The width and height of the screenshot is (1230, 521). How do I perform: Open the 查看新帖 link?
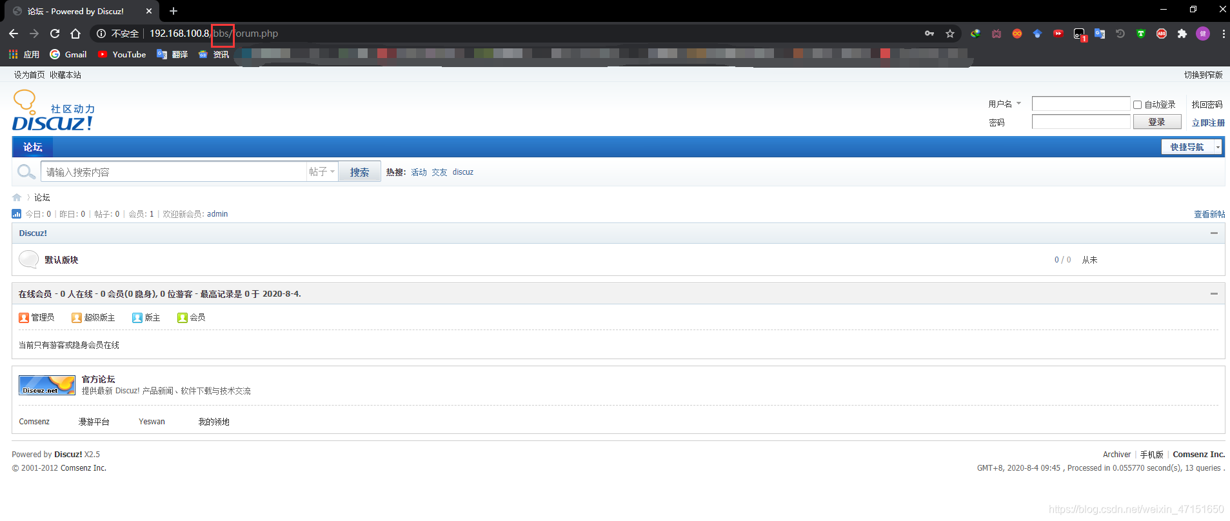[1209, 214]
